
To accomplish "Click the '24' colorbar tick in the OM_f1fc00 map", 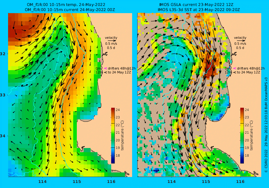I will click(118, 110).
